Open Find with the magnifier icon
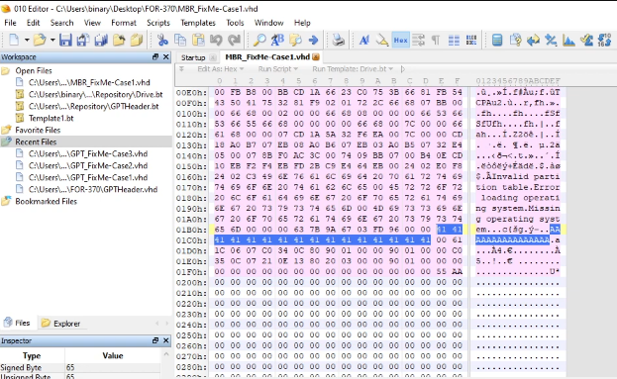The width and height of the screenshot is (617, 379). coord(259,40)
